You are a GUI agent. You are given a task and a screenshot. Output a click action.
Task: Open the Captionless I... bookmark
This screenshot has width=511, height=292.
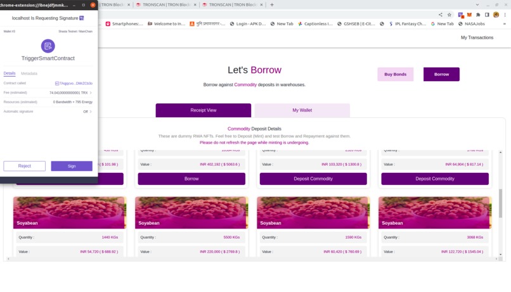315,24
